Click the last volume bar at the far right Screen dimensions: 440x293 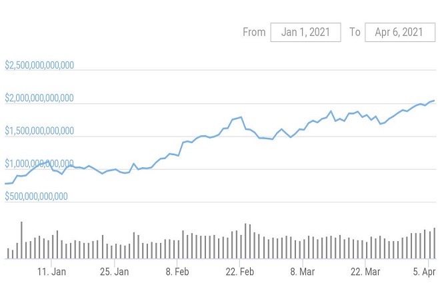(x=434, y=243)
